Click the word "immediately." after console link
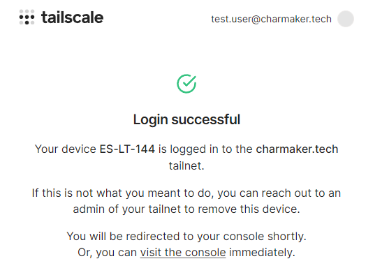This screenshot has height=275, width=389. click(262, 253)
